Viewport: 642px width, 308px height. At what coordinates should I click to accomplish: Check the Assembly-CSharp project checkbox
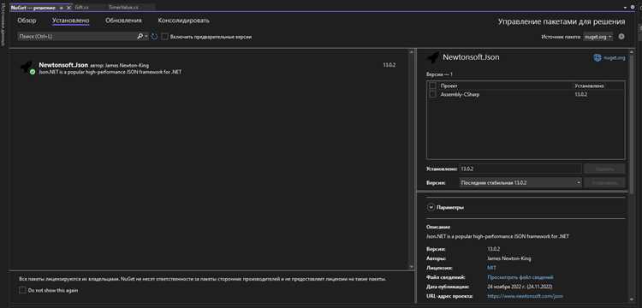tap(433, 94)
